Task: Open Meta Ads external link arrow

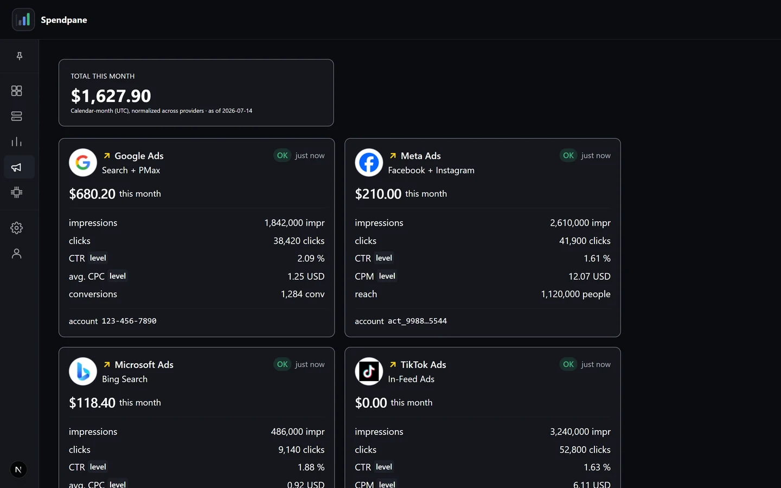Action: [393, 156]
